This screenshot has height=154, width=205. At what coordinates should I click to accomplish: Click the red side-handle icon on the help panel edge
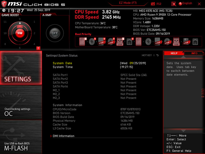pyautogui.click(x=203, y=93)
